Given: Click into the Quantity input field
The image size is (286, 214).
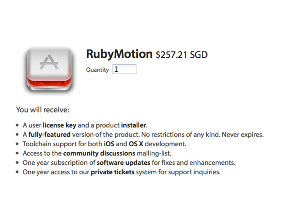Looking at the screenshot, I should (x=124, y=69).
